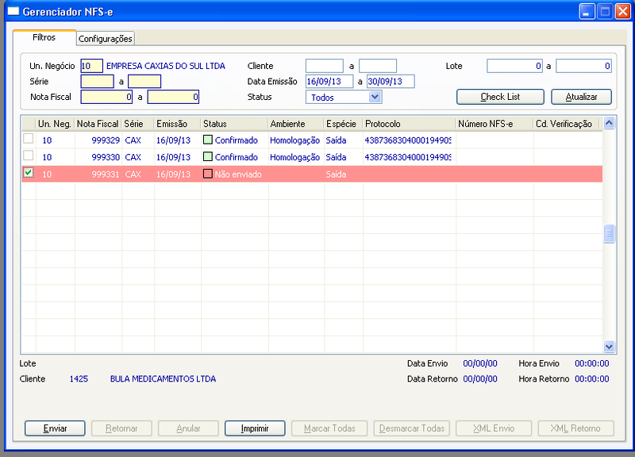The height and width of the screenshot is (457, 635).
Task: Click the starting Nota Fiscal field
Action: [x=106, y=97]
